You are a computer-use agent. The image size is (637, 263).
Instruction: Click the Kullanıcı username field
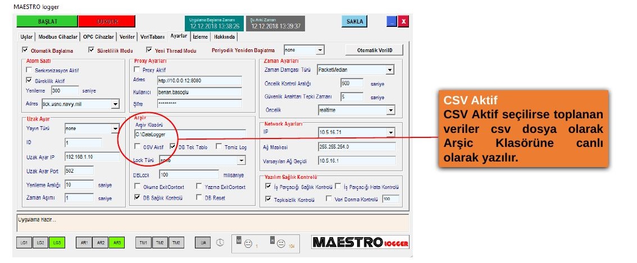pyautogui.click(x=199, y=92)
